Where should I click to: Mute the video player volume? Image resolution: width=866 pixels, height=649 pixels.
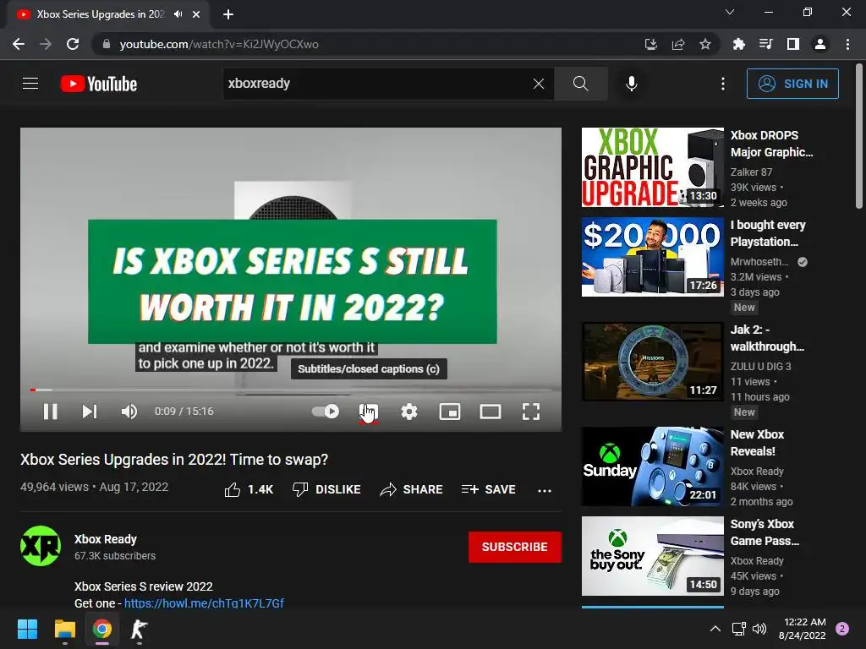point(129,412)
